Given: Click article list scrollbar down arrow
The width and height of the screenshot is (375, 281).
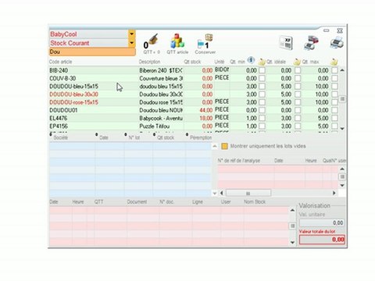Looking at the screenshot, I should [342, 128].
